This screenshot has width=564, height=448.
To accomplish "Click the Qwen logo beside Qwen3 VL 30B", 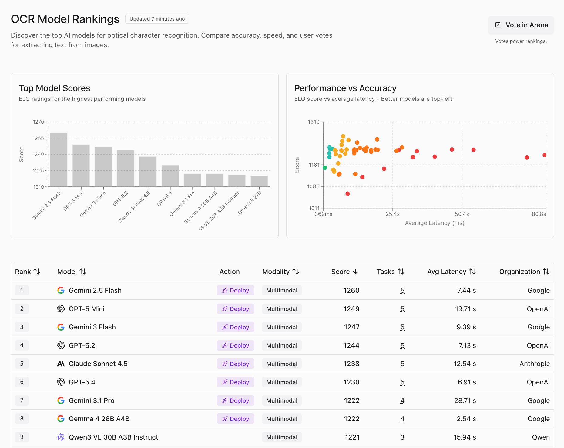I will point(61,437).
